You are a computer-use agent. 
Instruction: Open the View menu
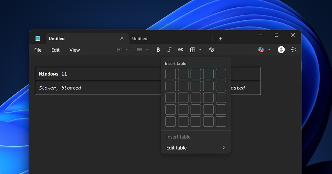(74, 50)
